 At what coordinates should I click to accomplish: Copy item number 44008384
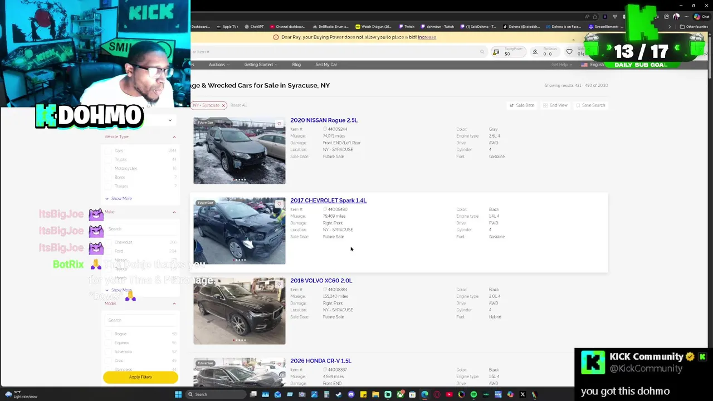(x=325, y=290)
